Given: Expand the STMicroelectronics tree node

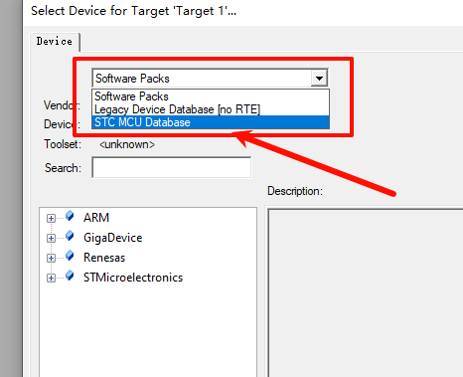Looking at the screenshot, I should (x=51, y=278).
